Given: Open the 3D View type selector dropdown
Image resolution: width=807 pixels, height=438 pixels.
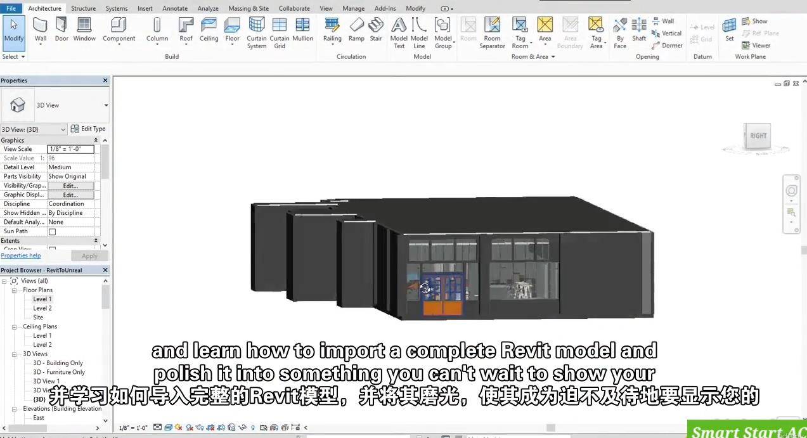Looking at the screenshot, I should click(106, 105).
